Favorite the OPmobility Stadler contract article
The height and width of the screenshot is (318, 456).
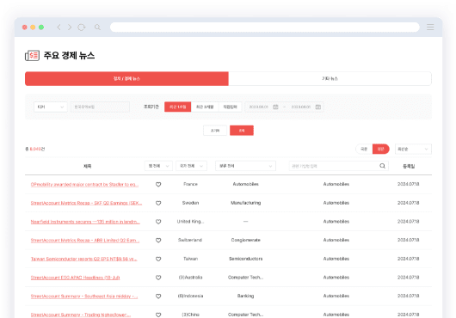coord(158,185)
